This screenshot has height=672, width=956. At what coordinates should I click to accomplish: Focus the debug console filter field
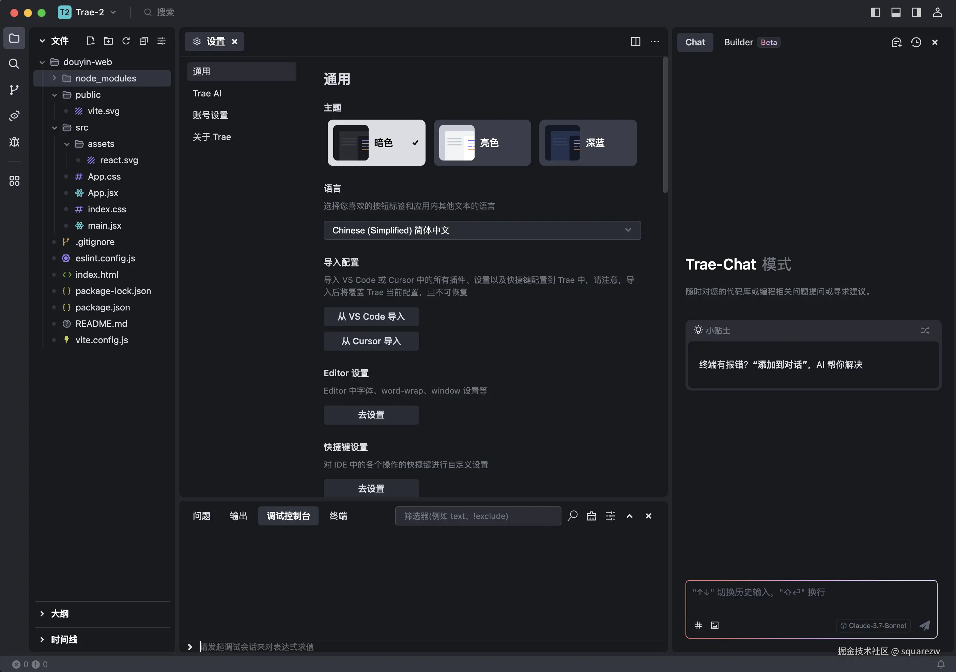(x=478, y=516)
